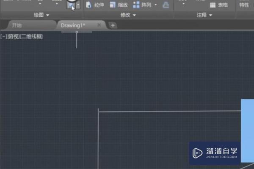Insert a Table (表格)
254x169 pixels.
click(x=219, y=5)
